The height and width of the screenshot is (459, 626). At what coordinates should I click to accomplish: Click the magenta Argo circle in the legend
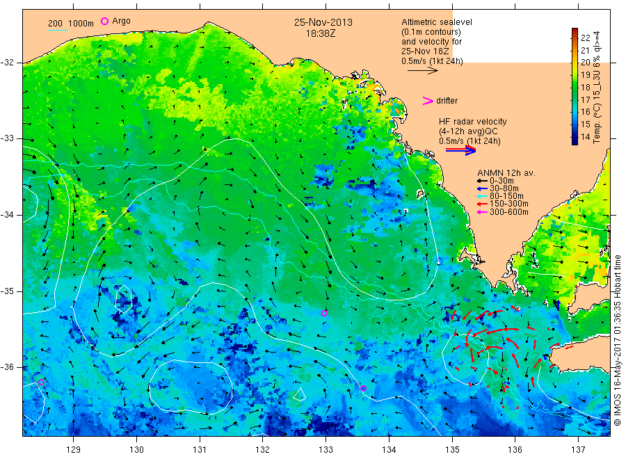pyautogui.click(x=104, y=21)
